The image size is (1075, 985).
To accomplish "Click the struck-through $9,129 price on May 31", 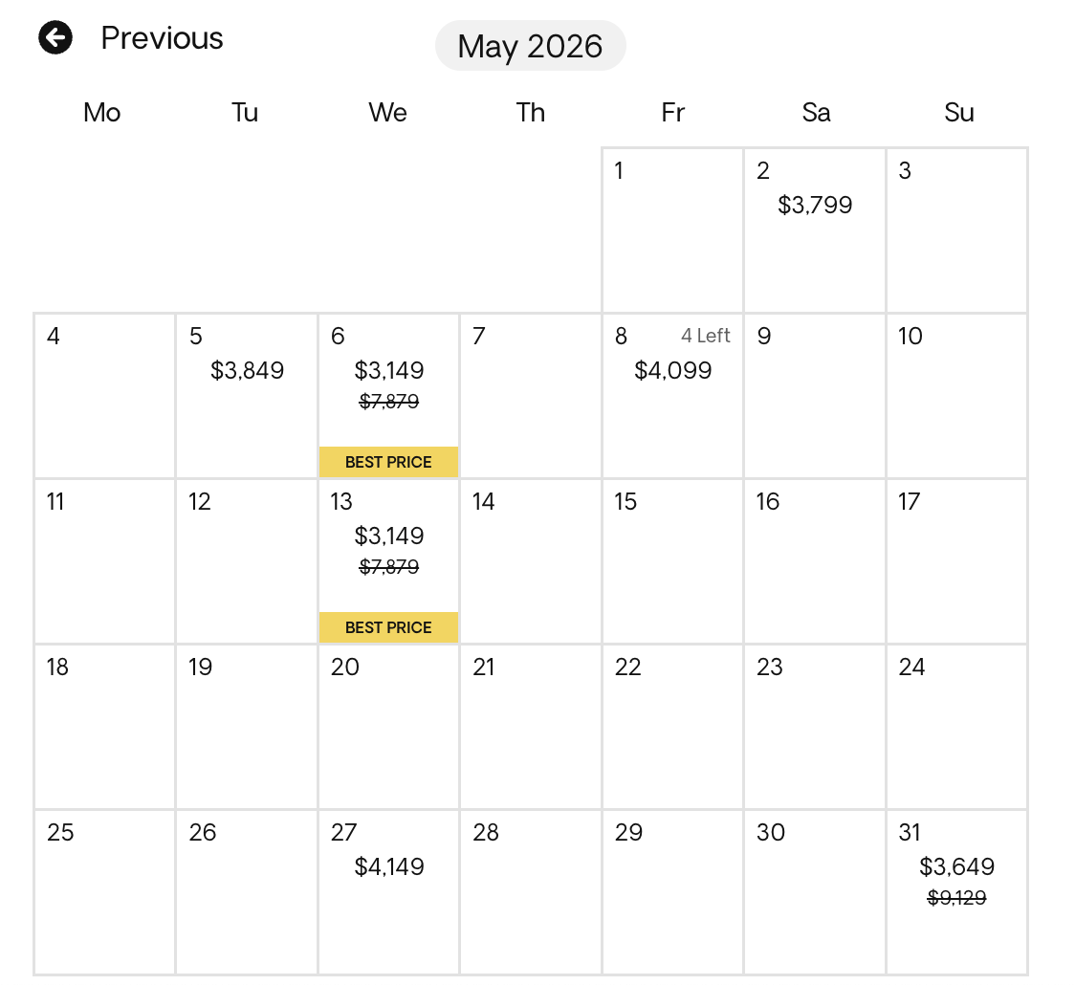I will click(x=956, y=897).
